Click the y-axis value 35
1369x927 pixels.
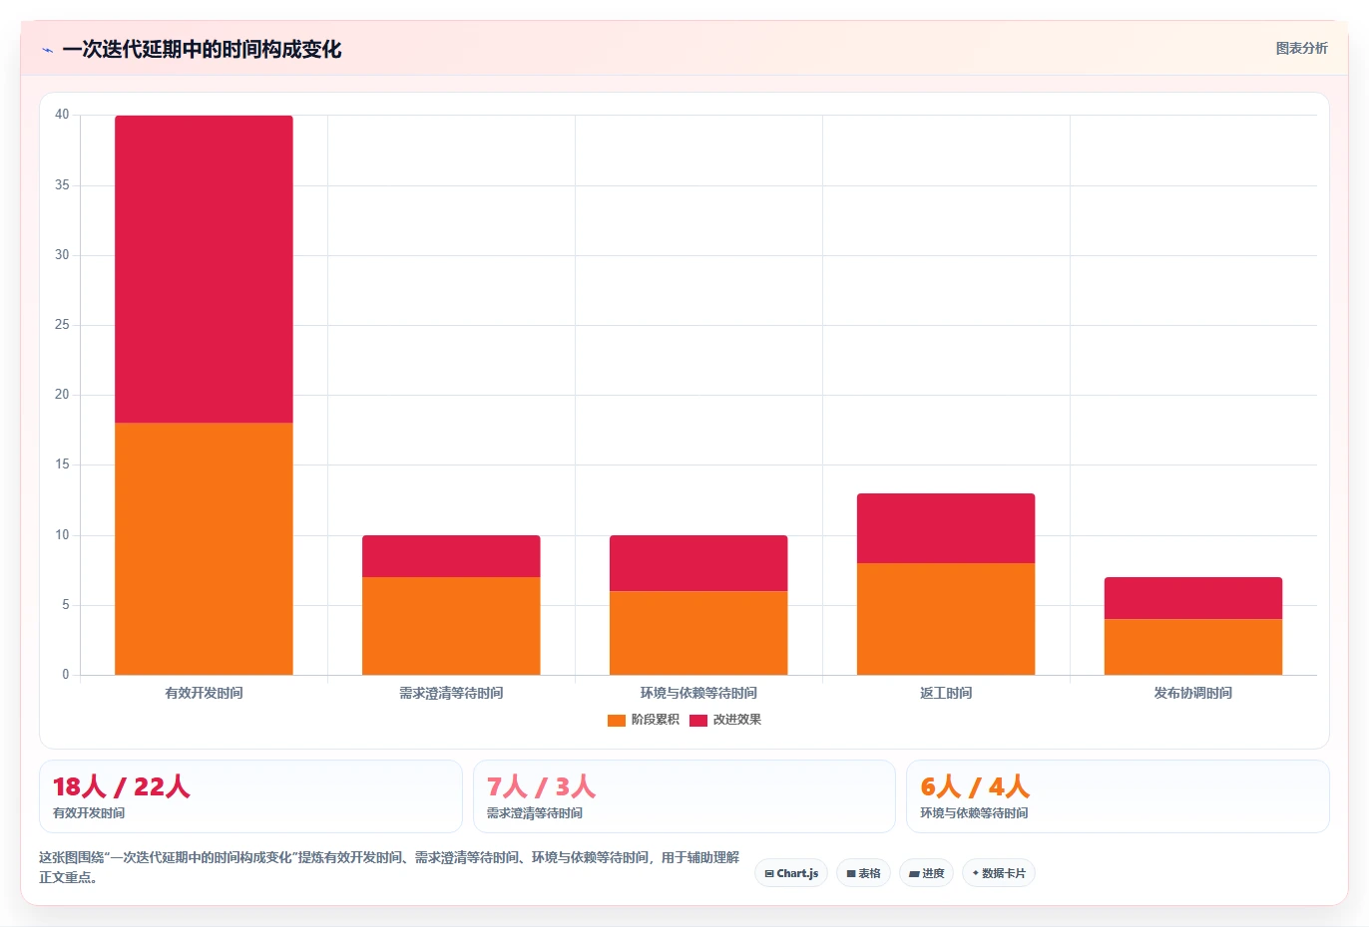[62, 185]
